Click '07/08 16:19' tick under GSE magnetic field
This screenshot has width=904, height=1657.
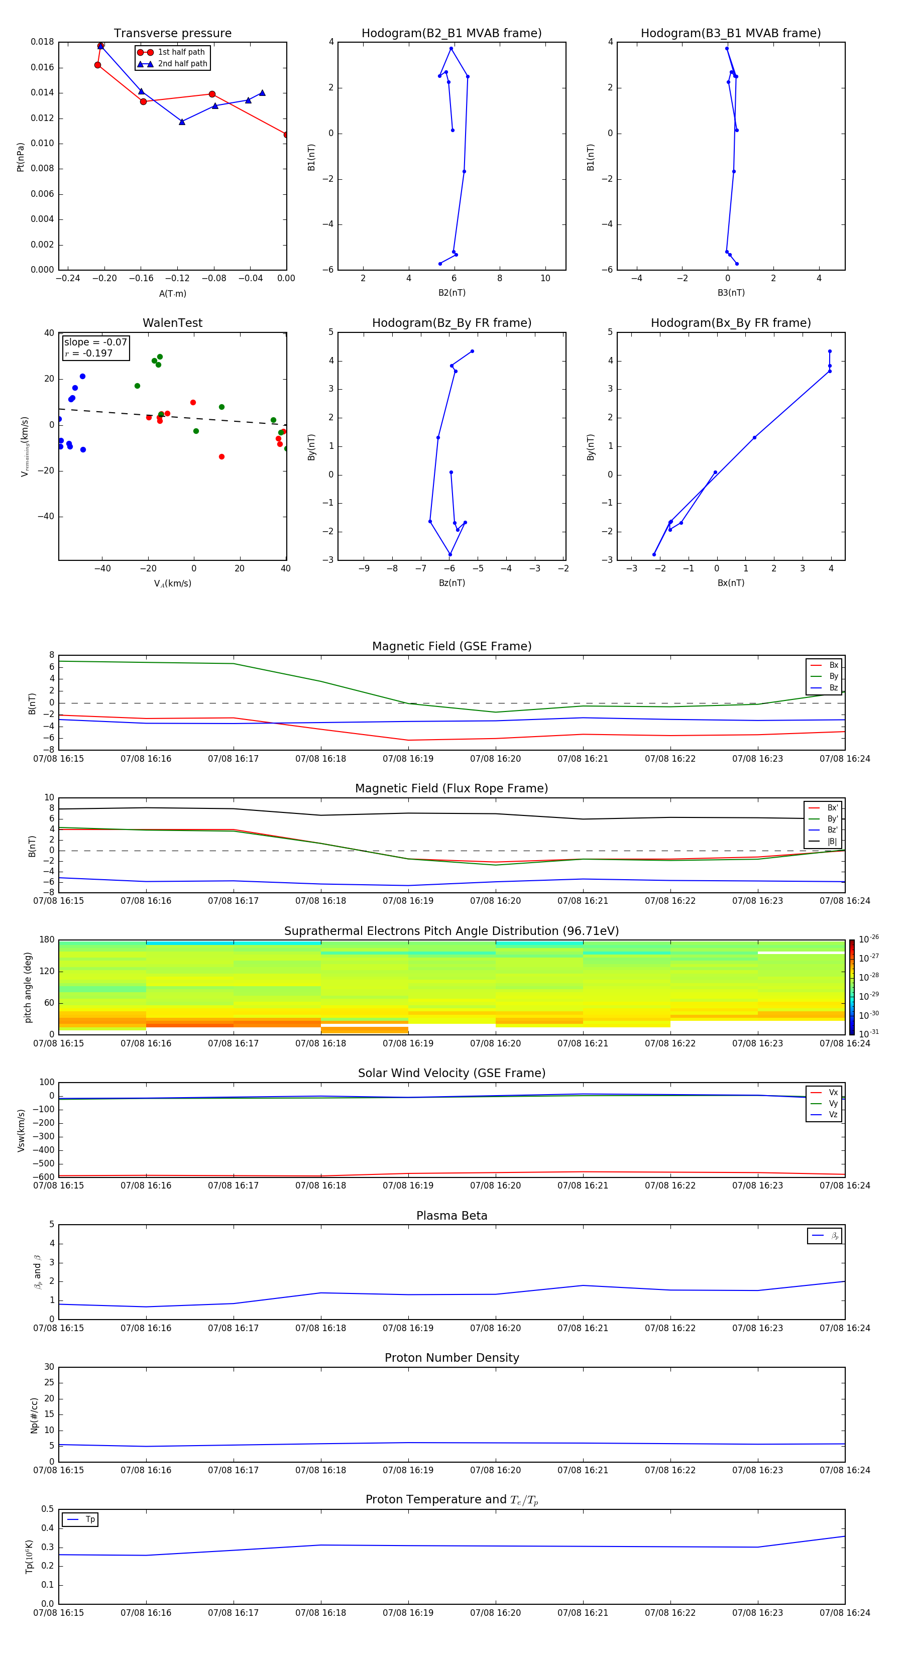pos(408,759)
